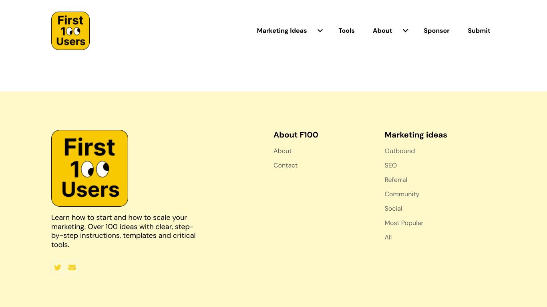547x307 pixels.
Task: Click the About F100 footer heading
Action: 296,135
